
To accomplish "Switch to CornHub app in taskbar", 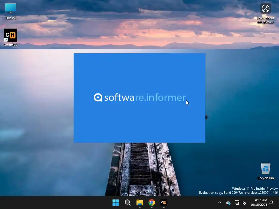I will (164, 202).
